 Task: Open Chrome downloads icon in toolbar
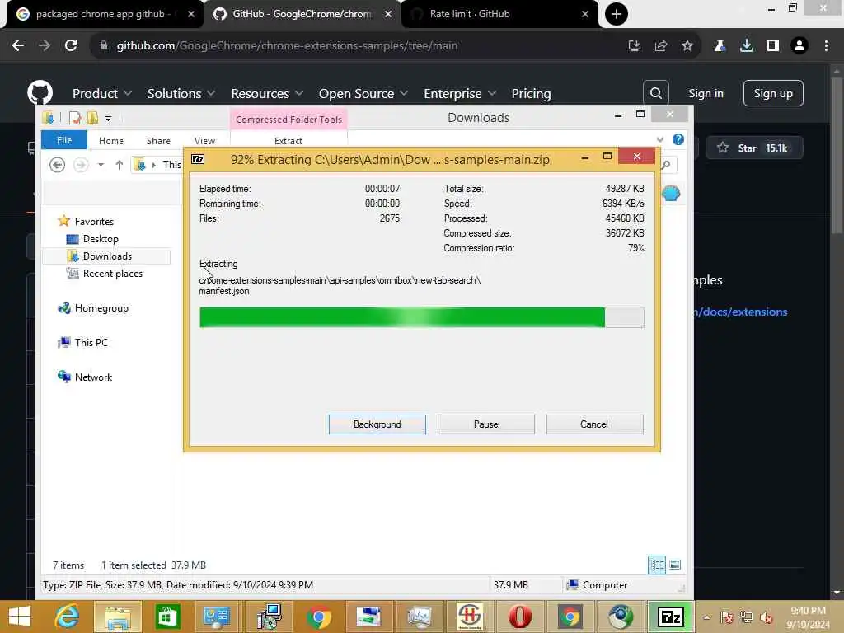746,46
